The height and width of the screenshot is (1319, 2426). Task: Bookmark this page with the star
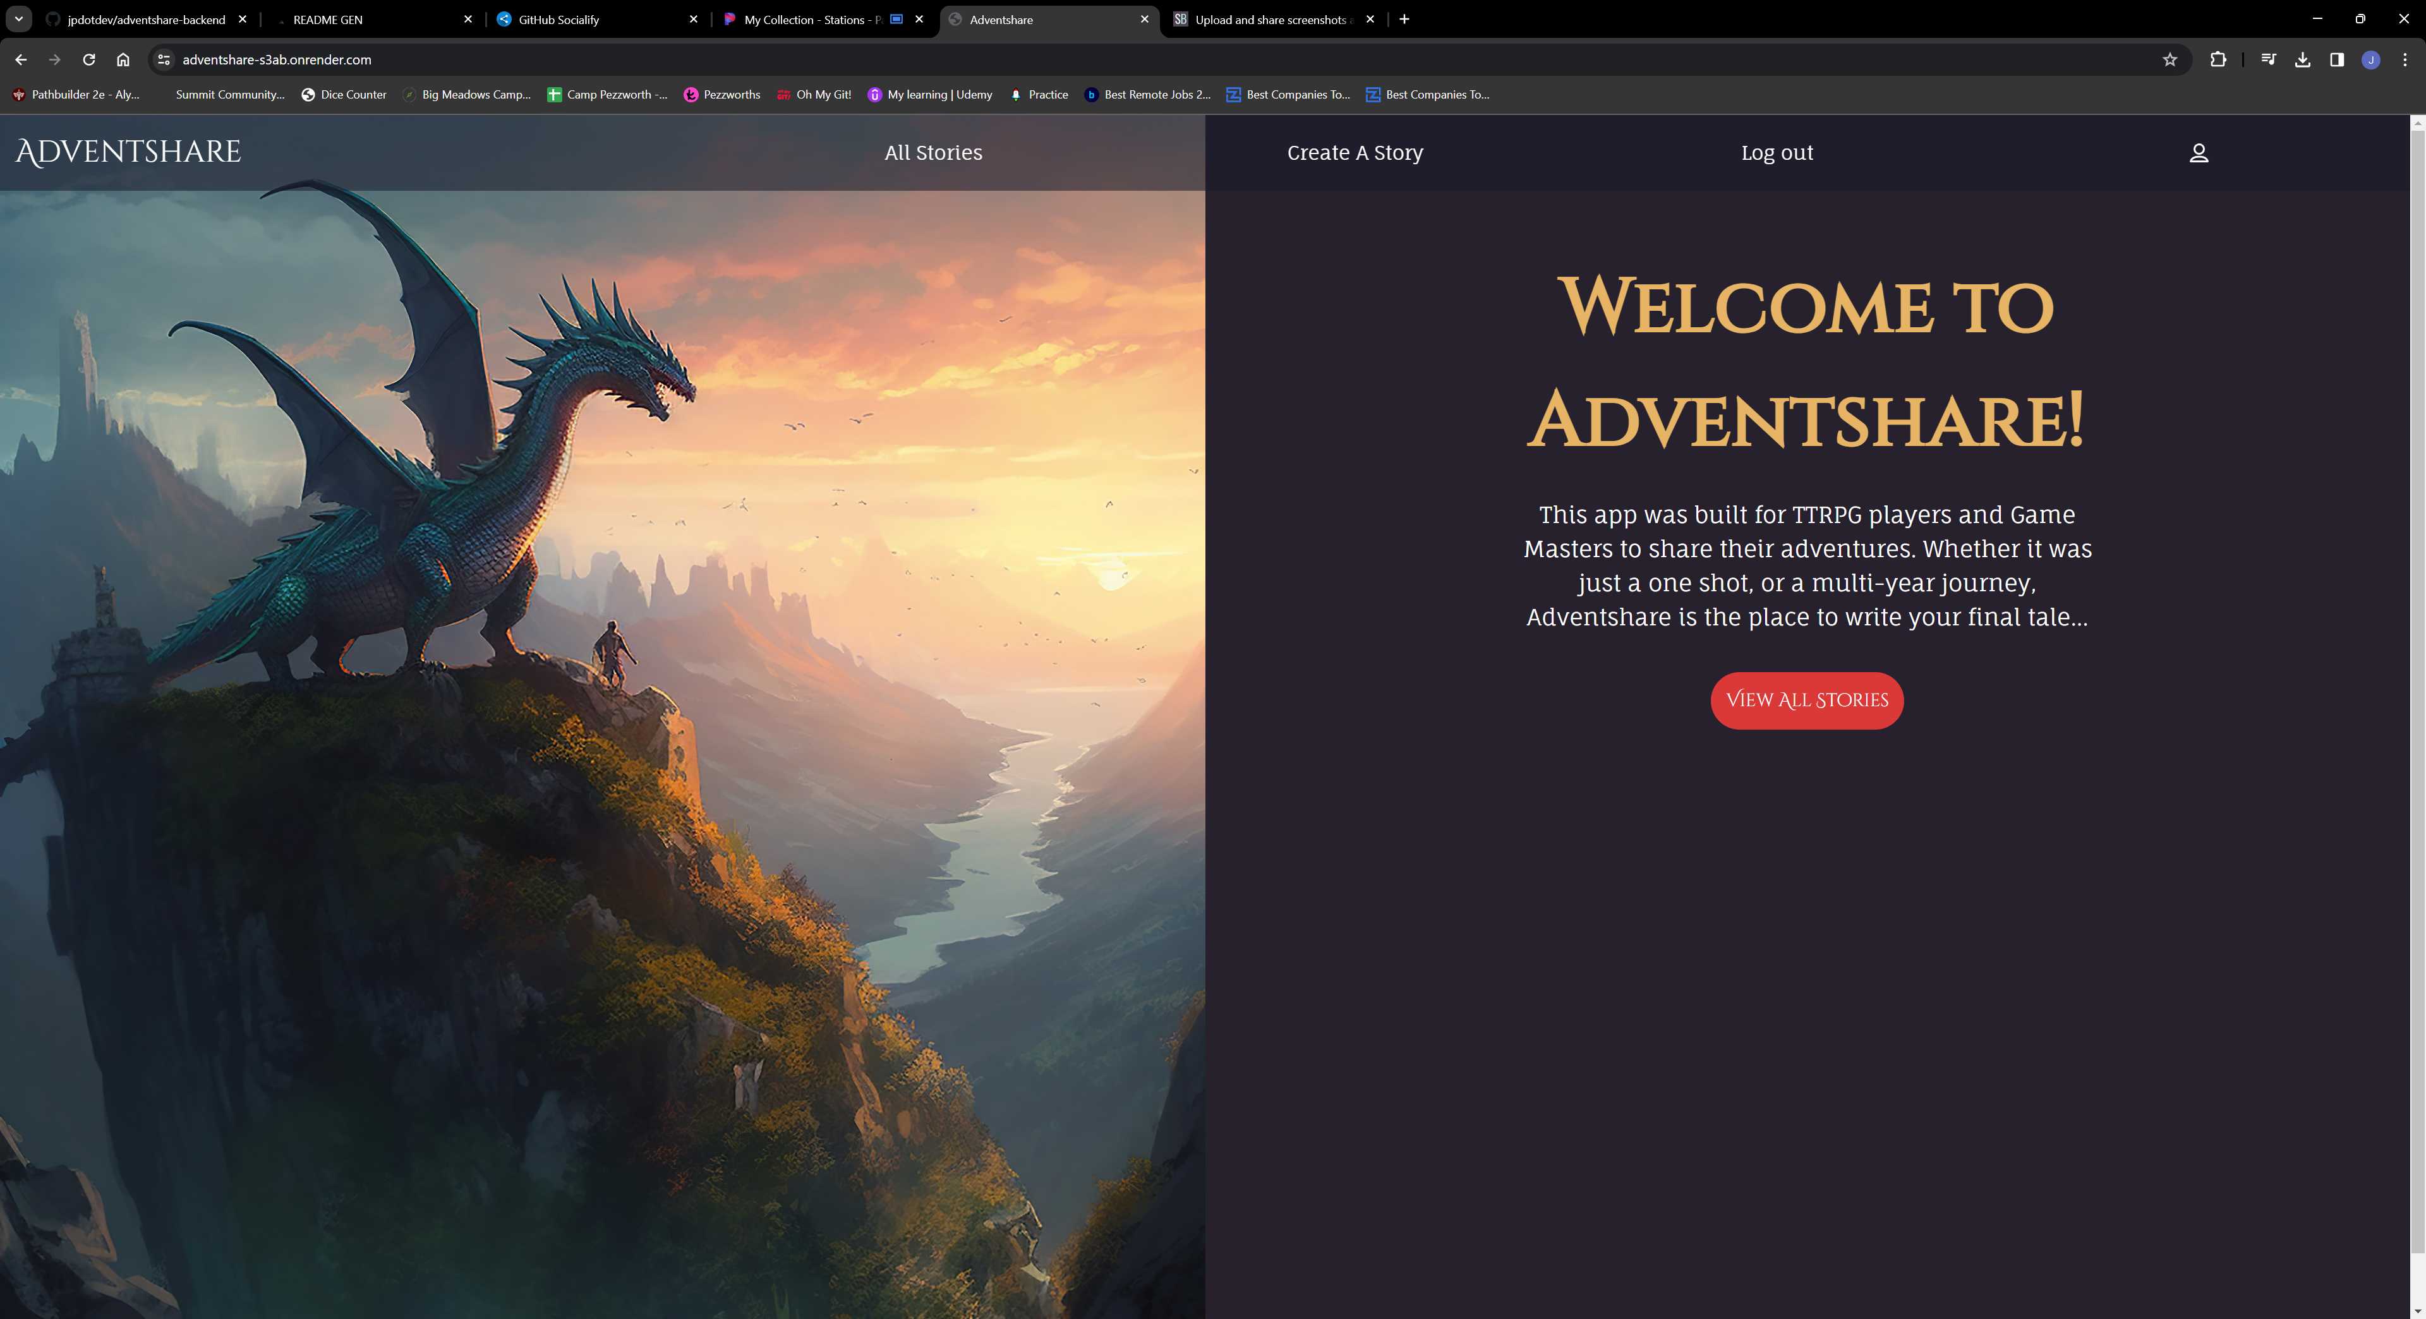click(x=2170, y=59)
